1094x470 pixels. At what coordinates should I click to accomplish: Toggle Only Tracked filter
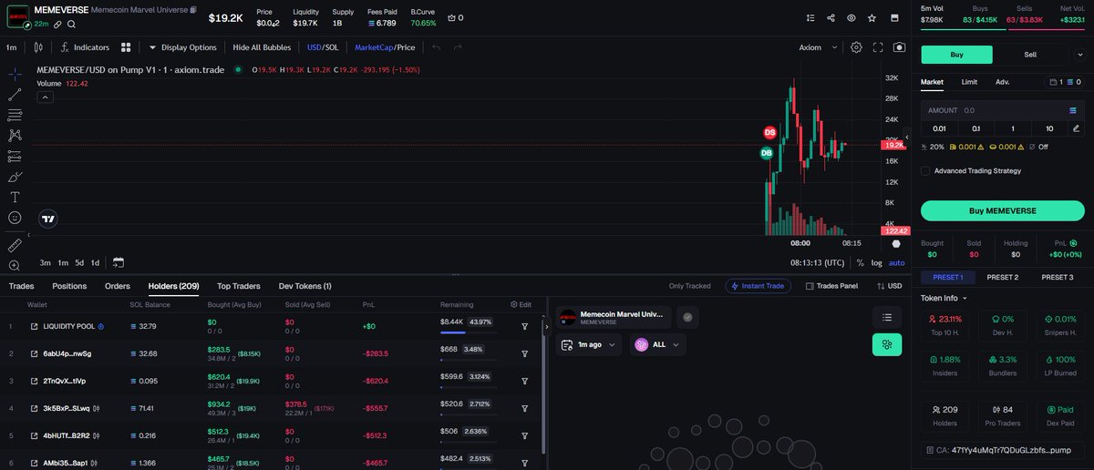pos(689,286)
